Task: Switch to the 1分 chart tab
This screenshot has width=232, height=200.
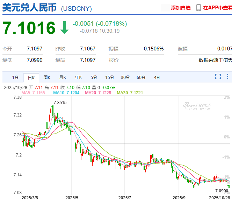Action: pos(15,77)
